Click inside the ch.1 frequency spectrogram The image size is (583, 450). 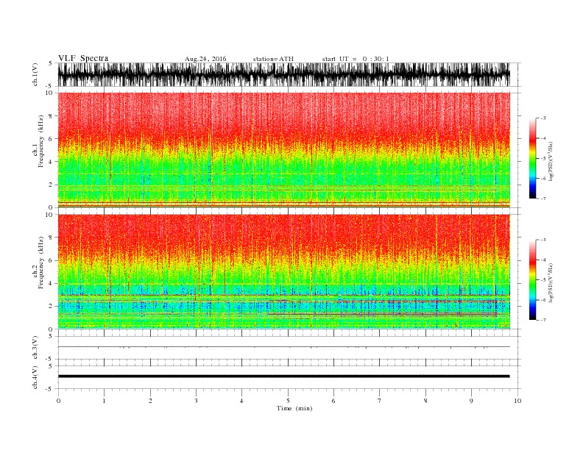283,150
